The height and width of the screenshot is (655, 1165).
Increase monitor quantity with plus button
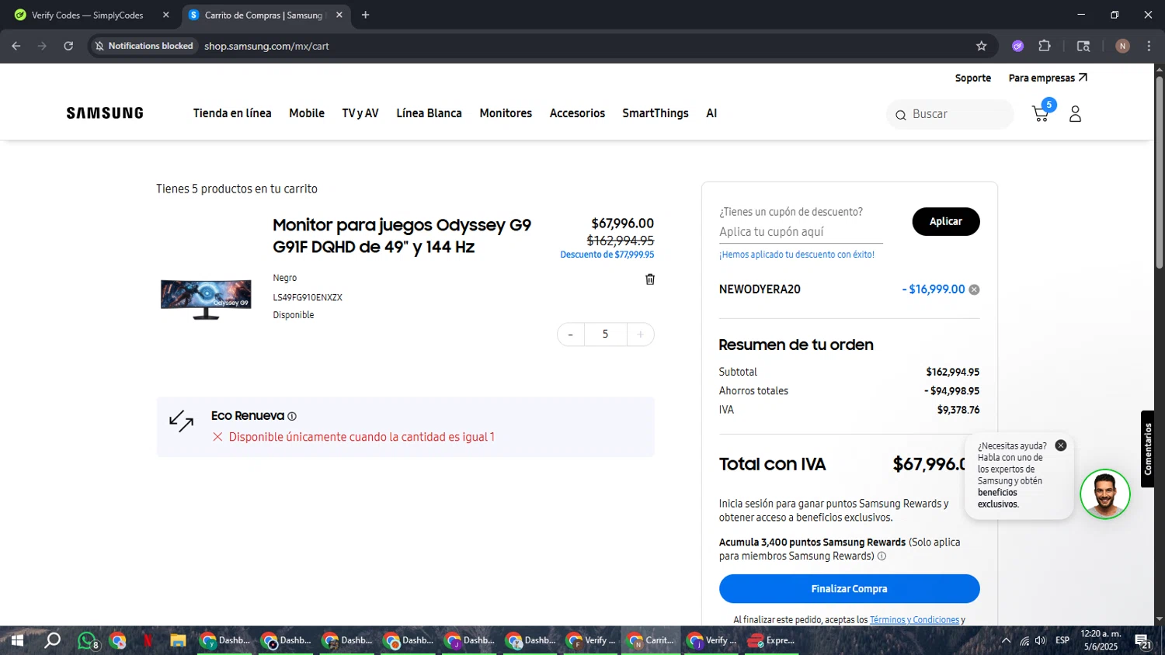coord(641,334)
